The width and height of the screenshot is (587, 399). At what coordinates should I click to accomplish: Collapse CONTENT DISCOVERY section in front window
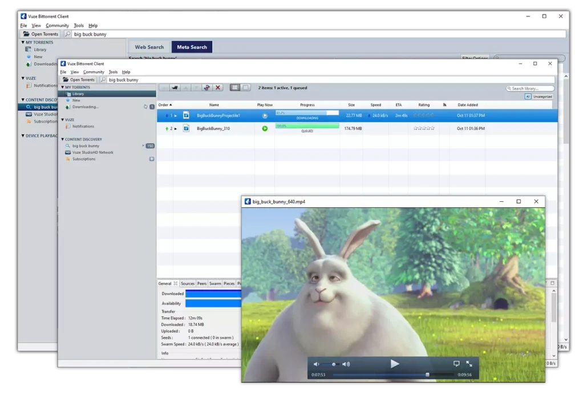click(x=63, y=139)
